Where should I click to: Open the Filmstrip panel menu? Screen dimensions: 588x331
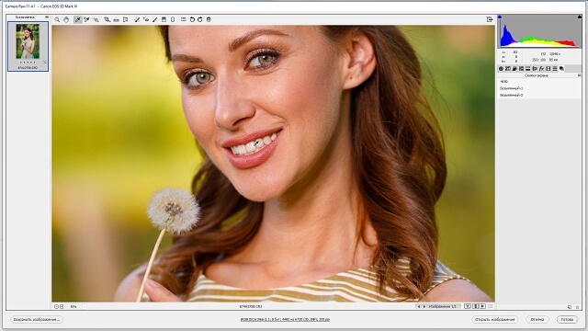point(47,17)
